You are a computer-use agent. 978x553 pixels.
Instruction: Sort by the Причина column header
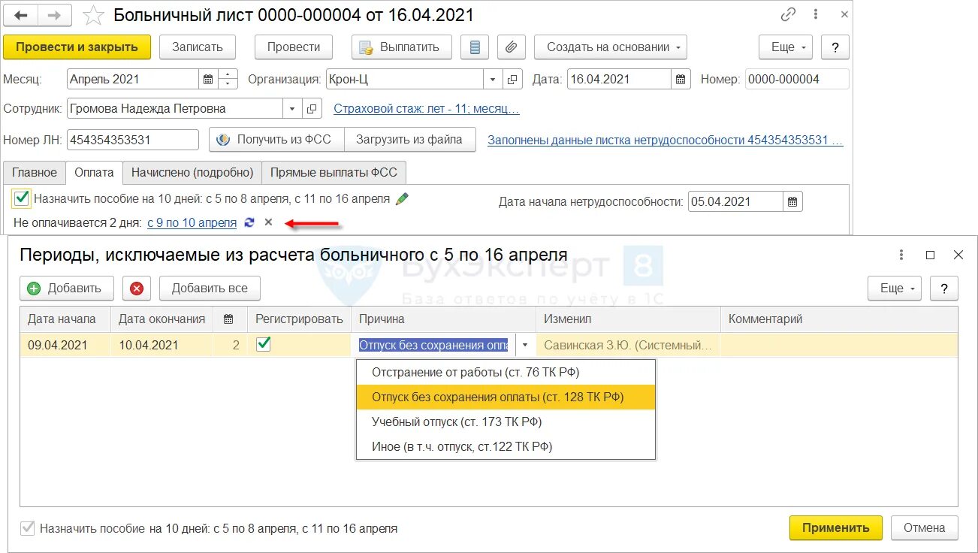[443, 319]
